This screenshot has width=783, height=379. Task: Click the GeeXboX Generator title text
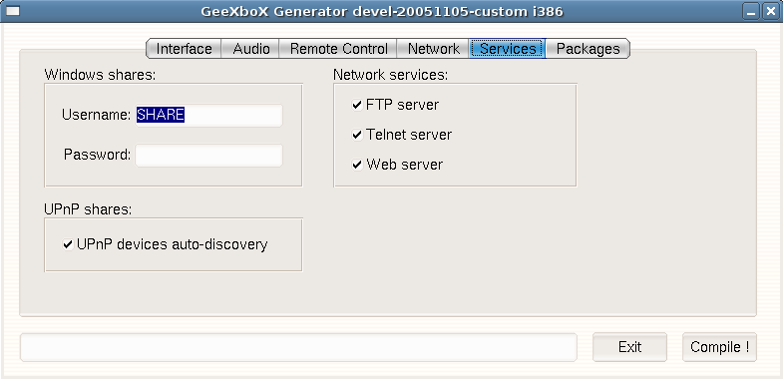pos(382,11)
